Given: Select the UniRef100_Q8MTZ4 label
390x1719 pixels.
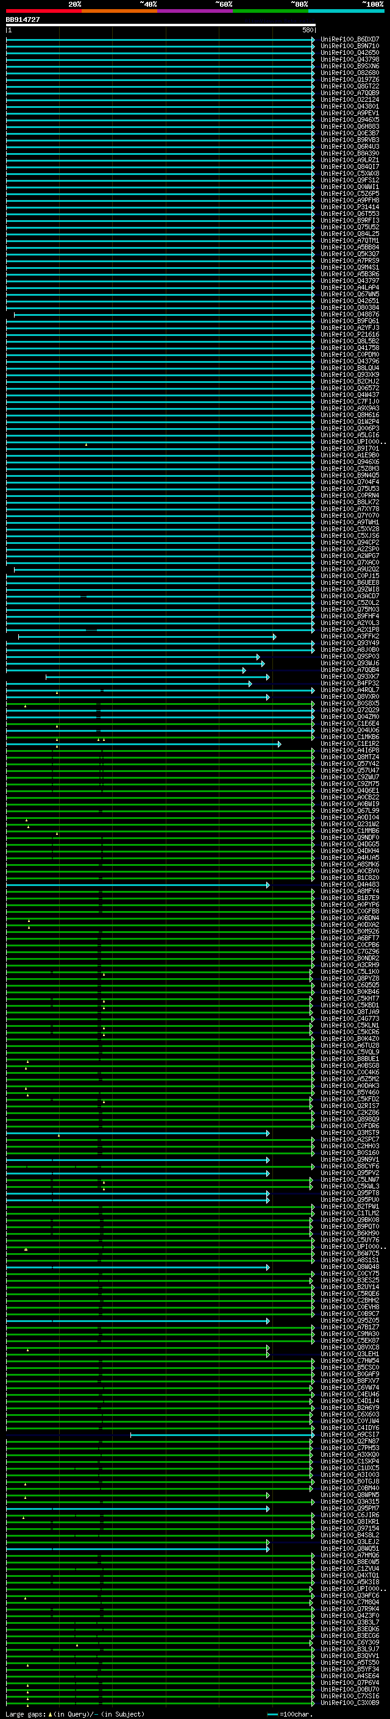Looking at the screenshot, I should (x=350, y=757).
